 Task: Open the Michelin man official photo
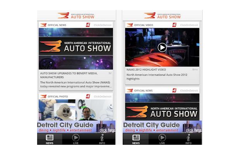[x=76, y=110]
